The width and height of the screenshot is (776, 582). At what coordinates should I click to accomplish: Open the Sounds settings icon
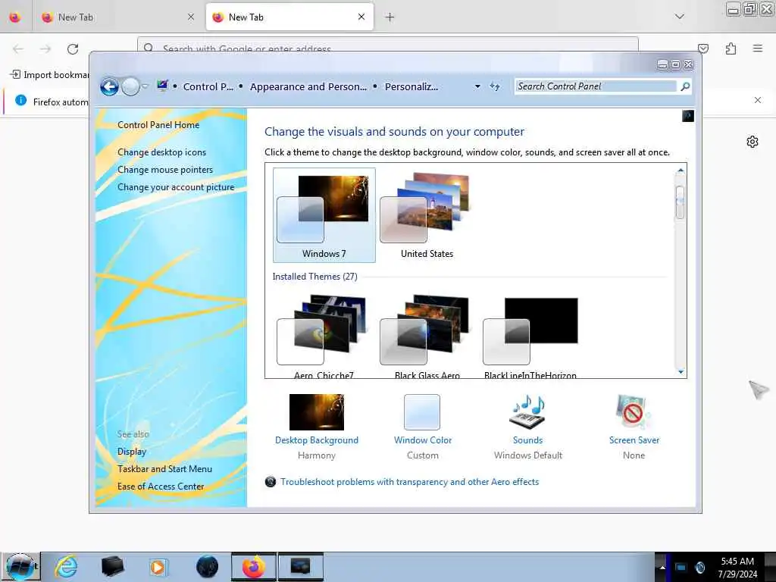(x=527, y=411)
